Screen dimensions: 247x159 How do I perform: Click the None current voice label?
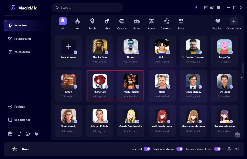click(x=26, y=149)
